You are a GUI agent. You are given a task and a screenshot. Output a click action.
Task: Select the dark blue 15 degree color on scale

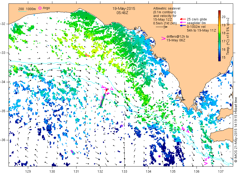219,58
